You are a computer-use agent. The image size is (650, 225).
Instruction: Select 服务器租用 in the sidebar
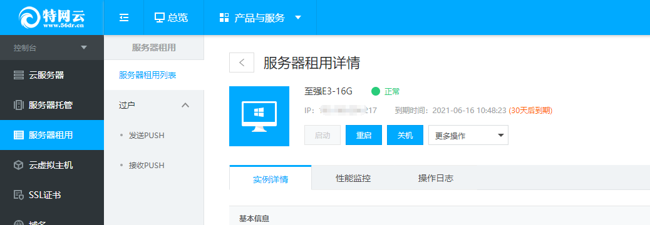tap(52, 135)
